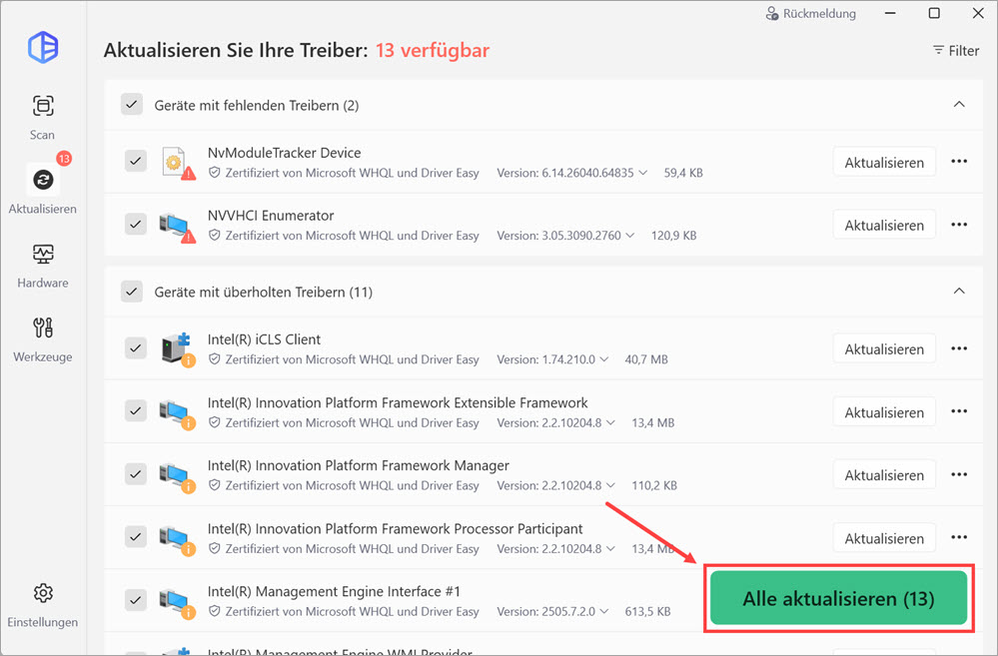Click the '613,5 KB' file size

(x=647, y=611)
